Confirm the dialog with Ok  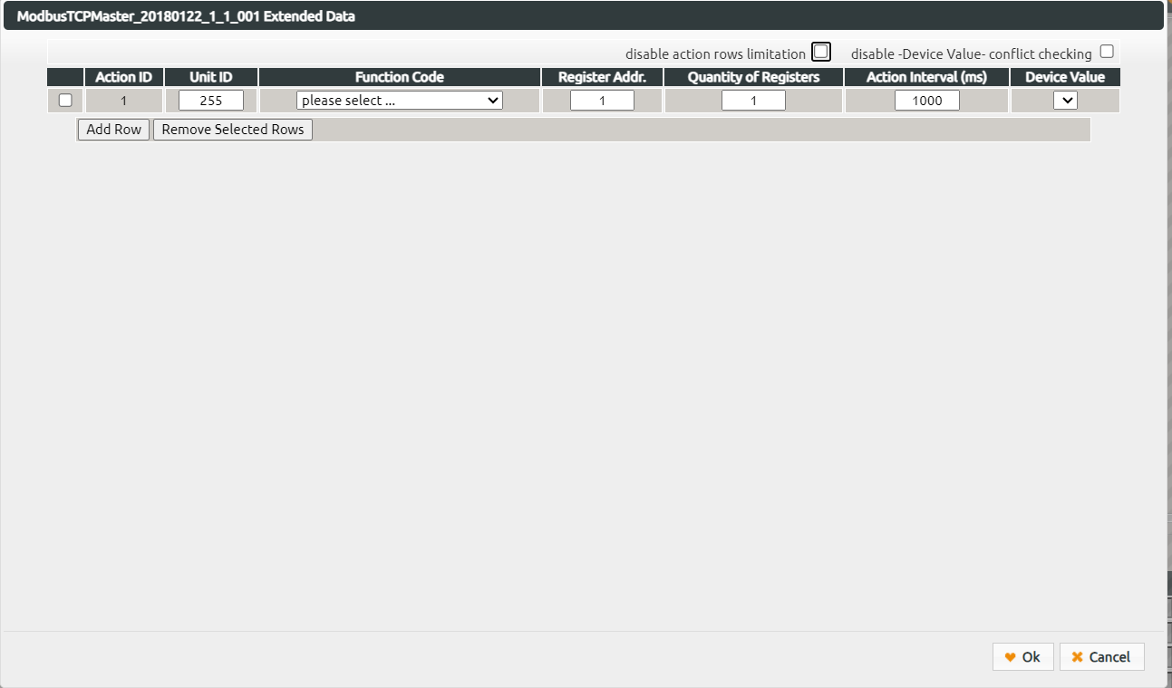click(1022, 656)
